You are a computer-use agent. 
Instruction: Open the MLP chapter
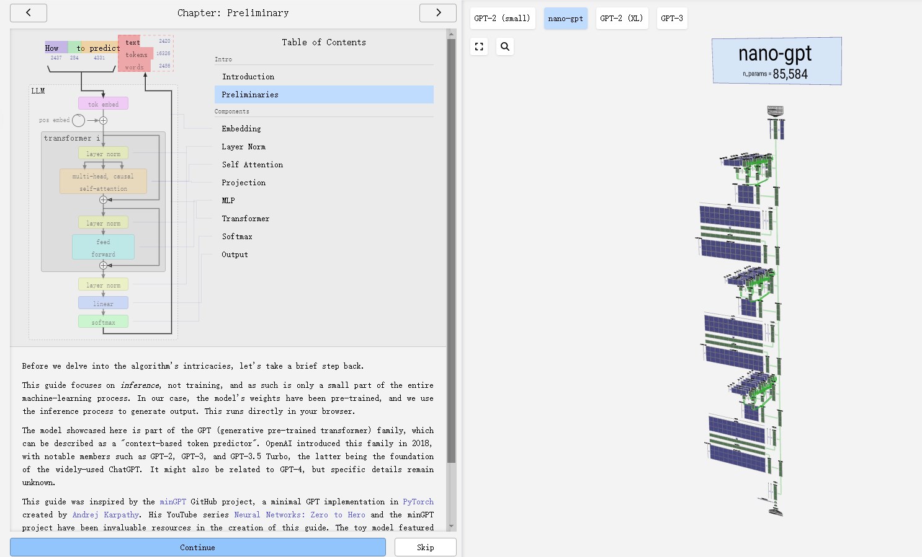324,201
